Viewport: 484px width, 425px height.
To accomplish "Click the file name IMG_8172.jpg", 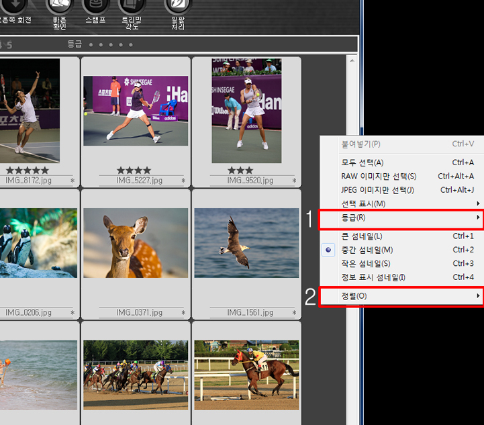I will tap(28, 180).
